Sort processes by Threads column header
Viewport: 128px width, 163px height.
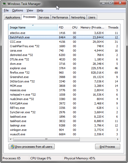[x=113, y=27]
